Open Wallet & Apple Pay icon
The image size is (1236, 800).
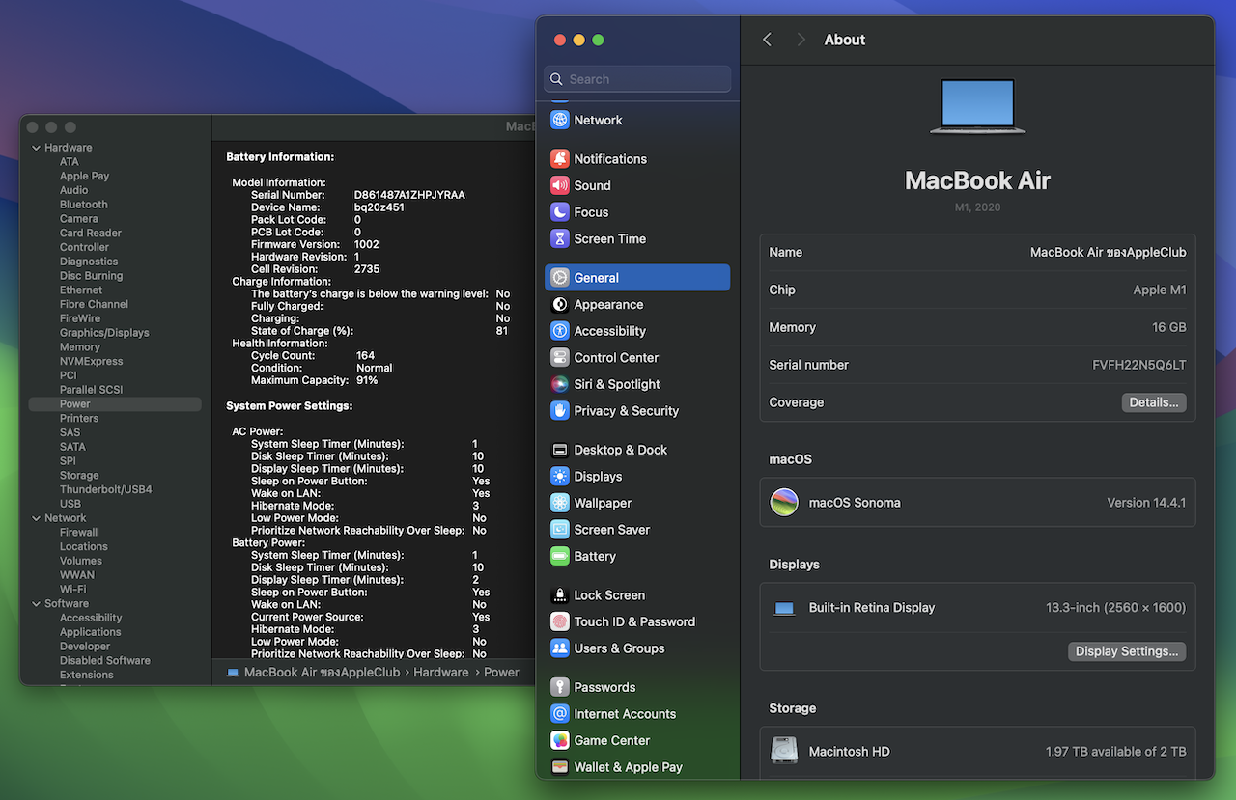coord(560,767)
